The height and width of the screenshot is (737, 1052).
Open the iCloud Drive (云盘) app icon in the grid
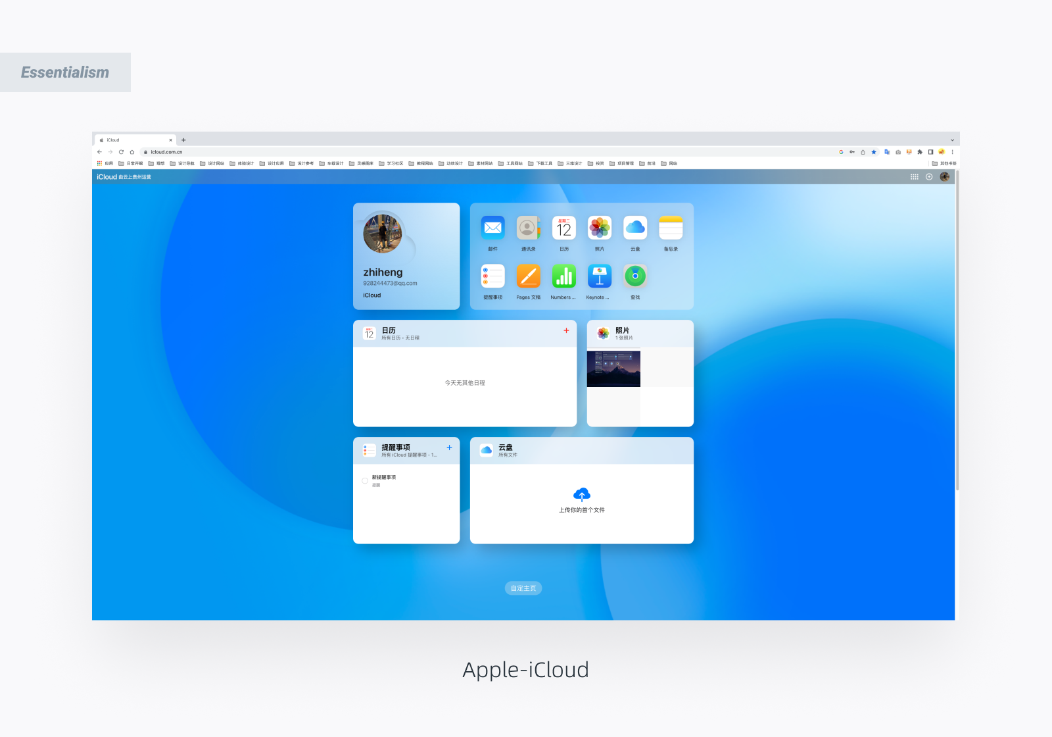[635, 228]
